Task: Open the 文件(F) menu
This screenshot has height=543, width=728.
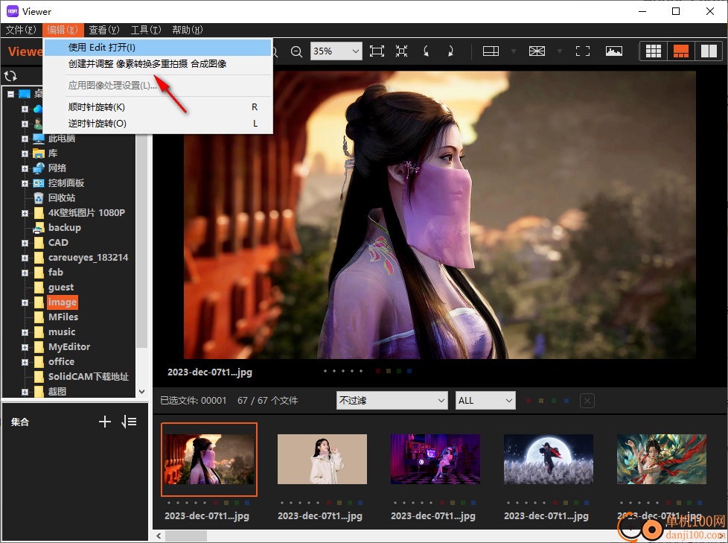Action: (21, 30)
